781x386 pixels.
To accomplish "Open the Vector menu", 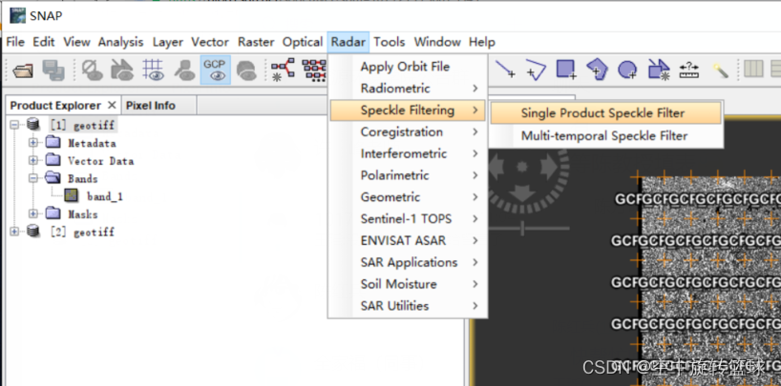I will [210, 42].
